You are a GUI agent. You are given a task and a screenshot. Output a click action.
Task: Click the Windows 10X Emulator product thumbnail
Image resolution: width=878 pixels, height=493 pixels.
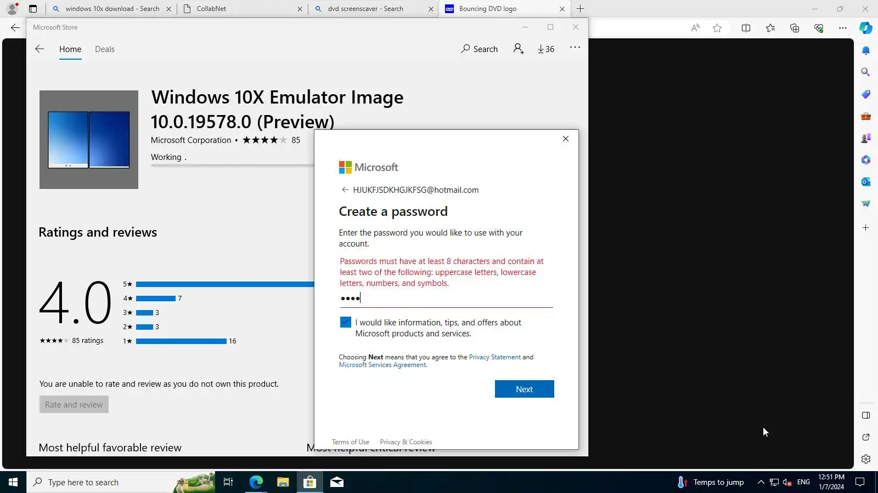[x=89, y=140]
